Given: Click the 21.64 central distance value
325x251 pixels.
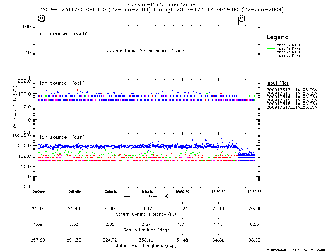Looking at the screenshot, I should point(110,209).
